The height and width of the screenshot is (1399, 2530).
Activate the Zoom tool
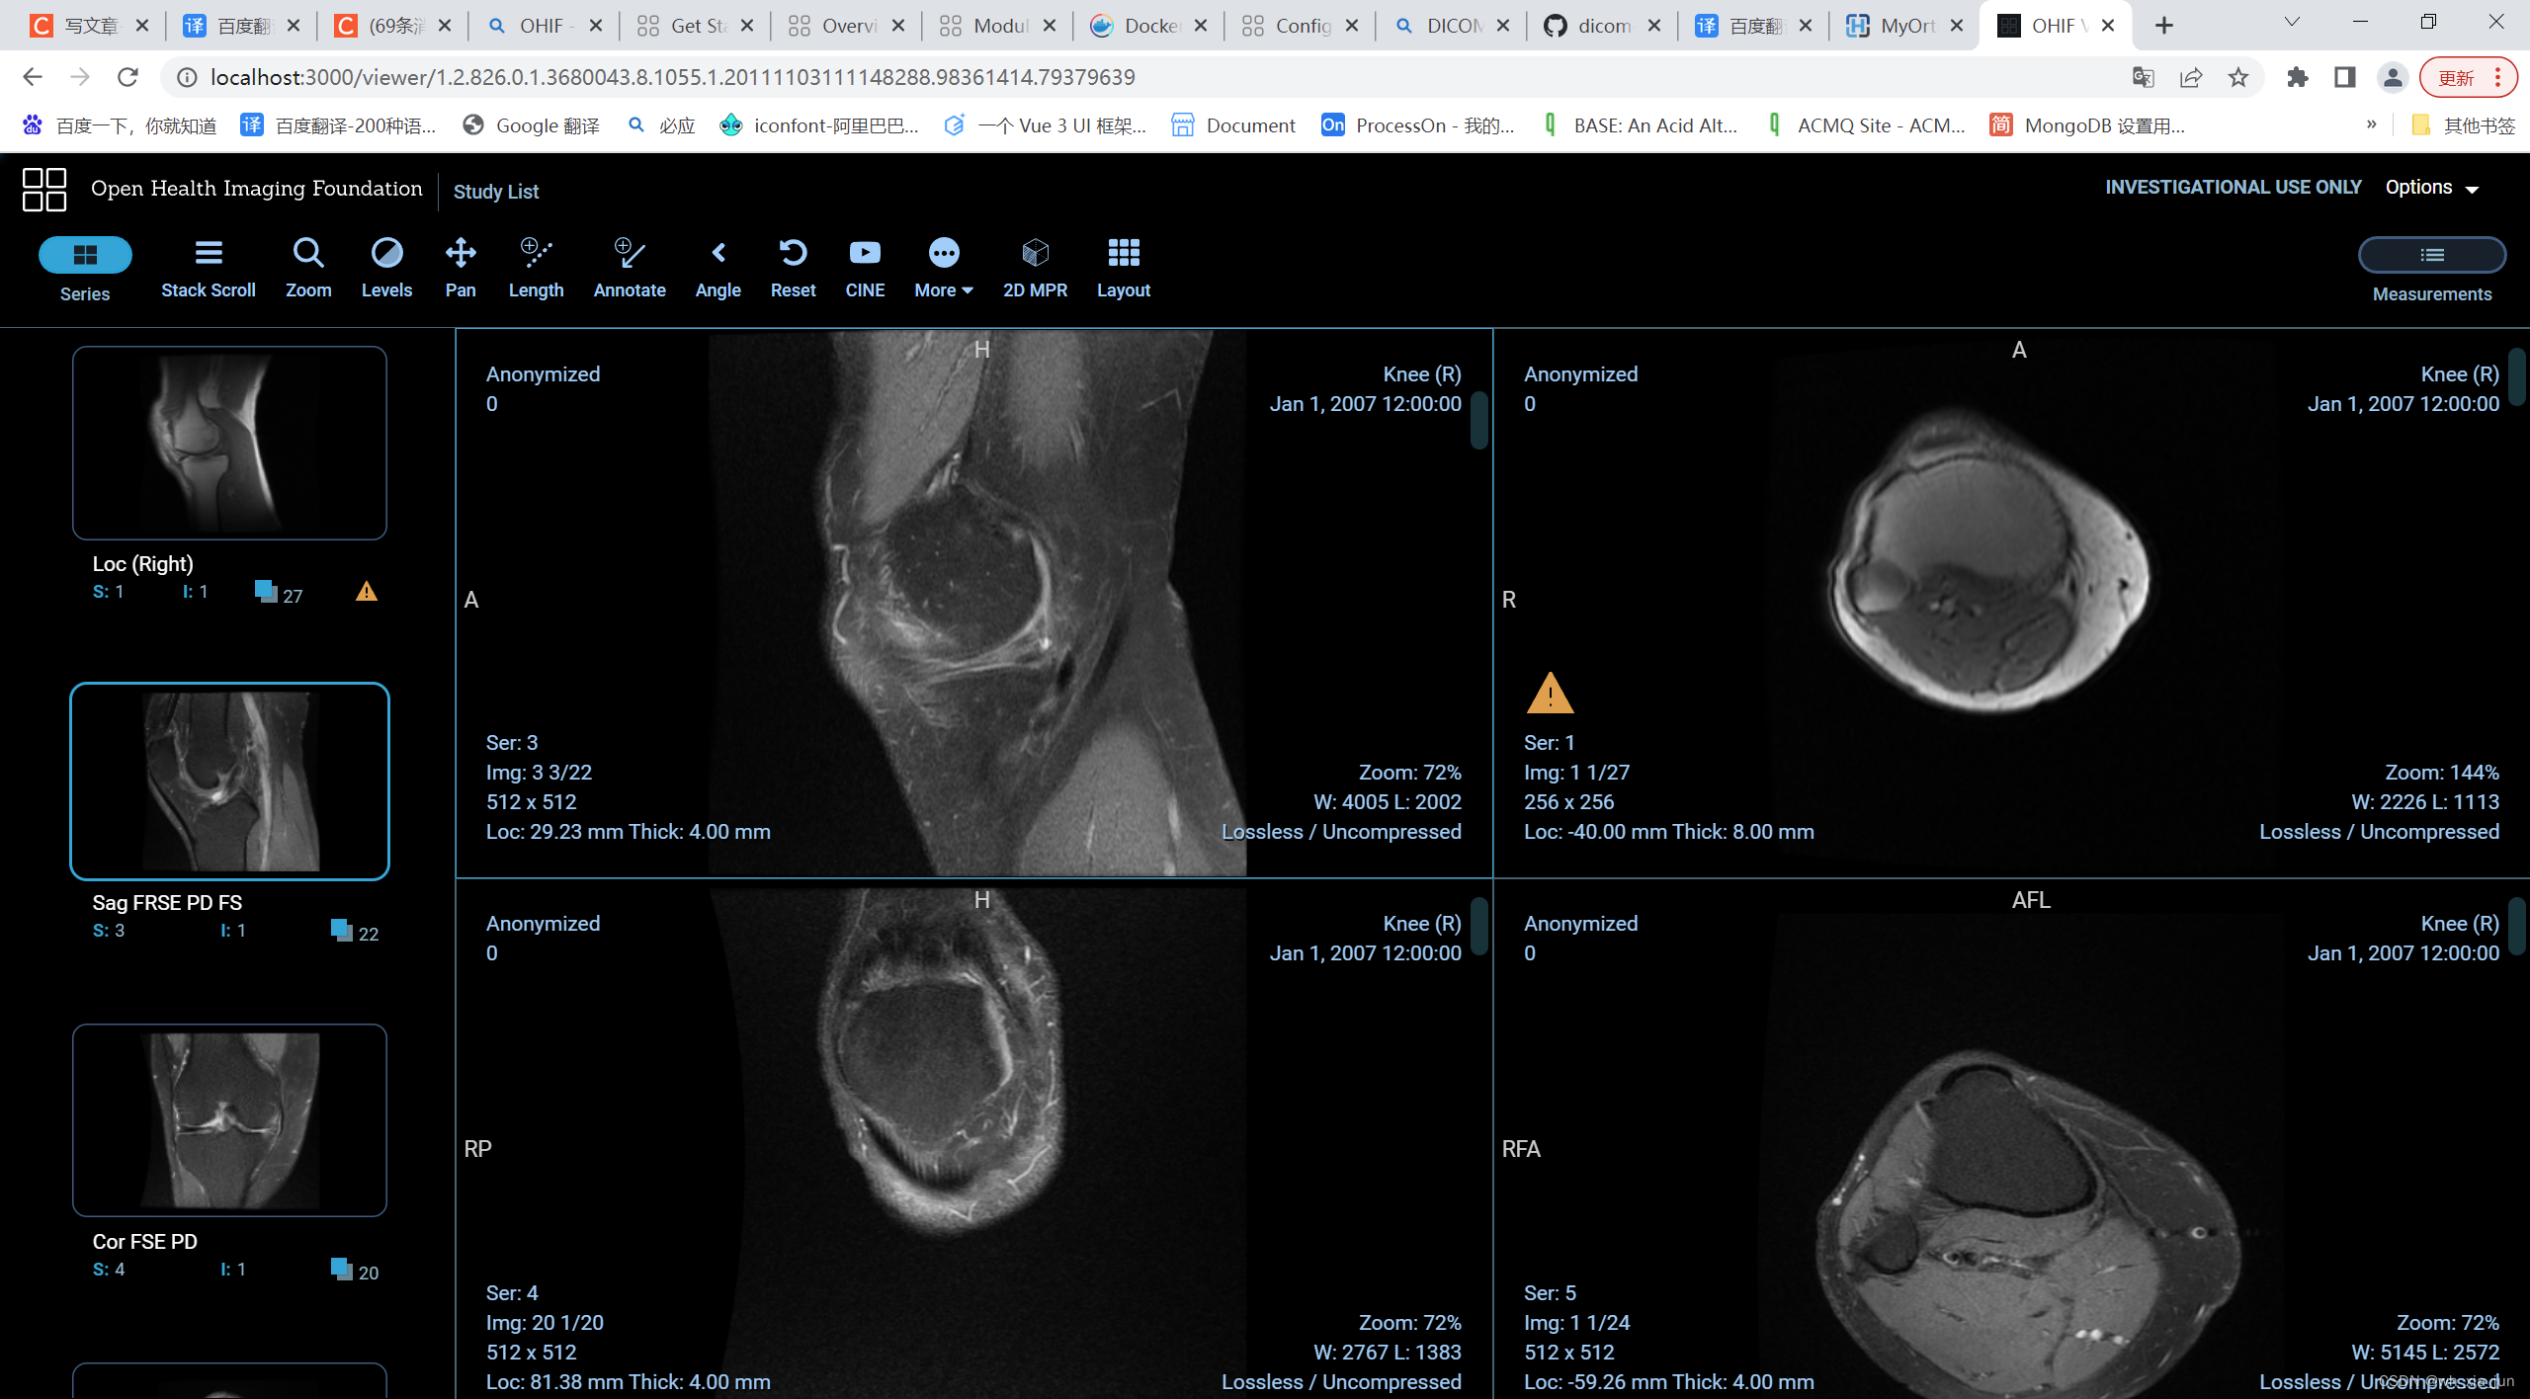click(x=308, y=266)
